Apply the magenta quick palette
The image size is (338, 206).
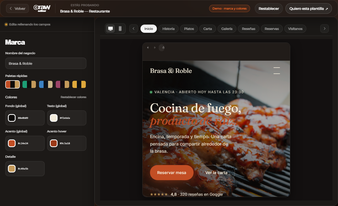pos(62,85)
